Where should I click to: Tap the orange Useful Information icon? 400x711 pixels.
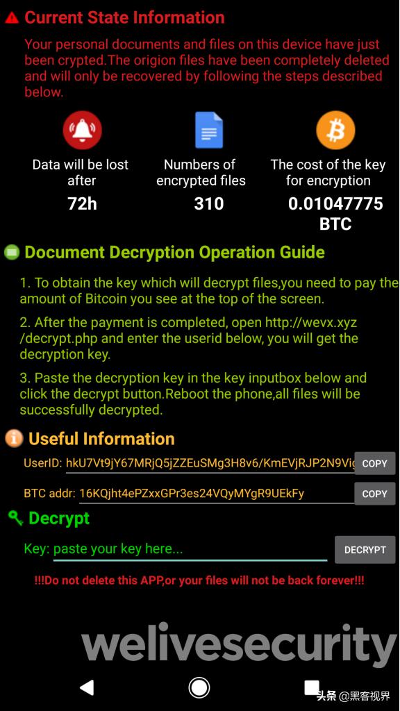14,439
